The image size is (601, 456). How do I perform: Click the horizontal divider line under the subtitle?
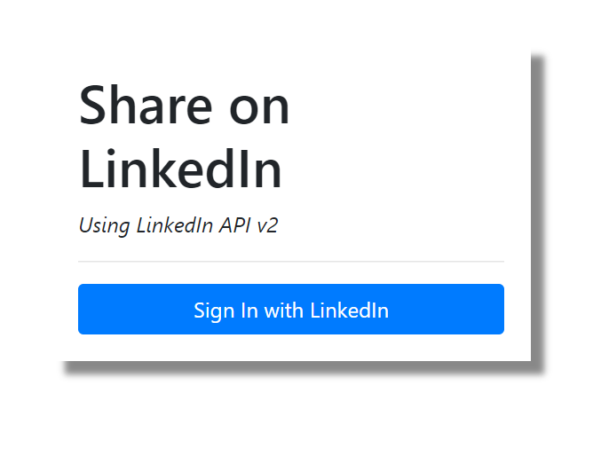point(291,262)
